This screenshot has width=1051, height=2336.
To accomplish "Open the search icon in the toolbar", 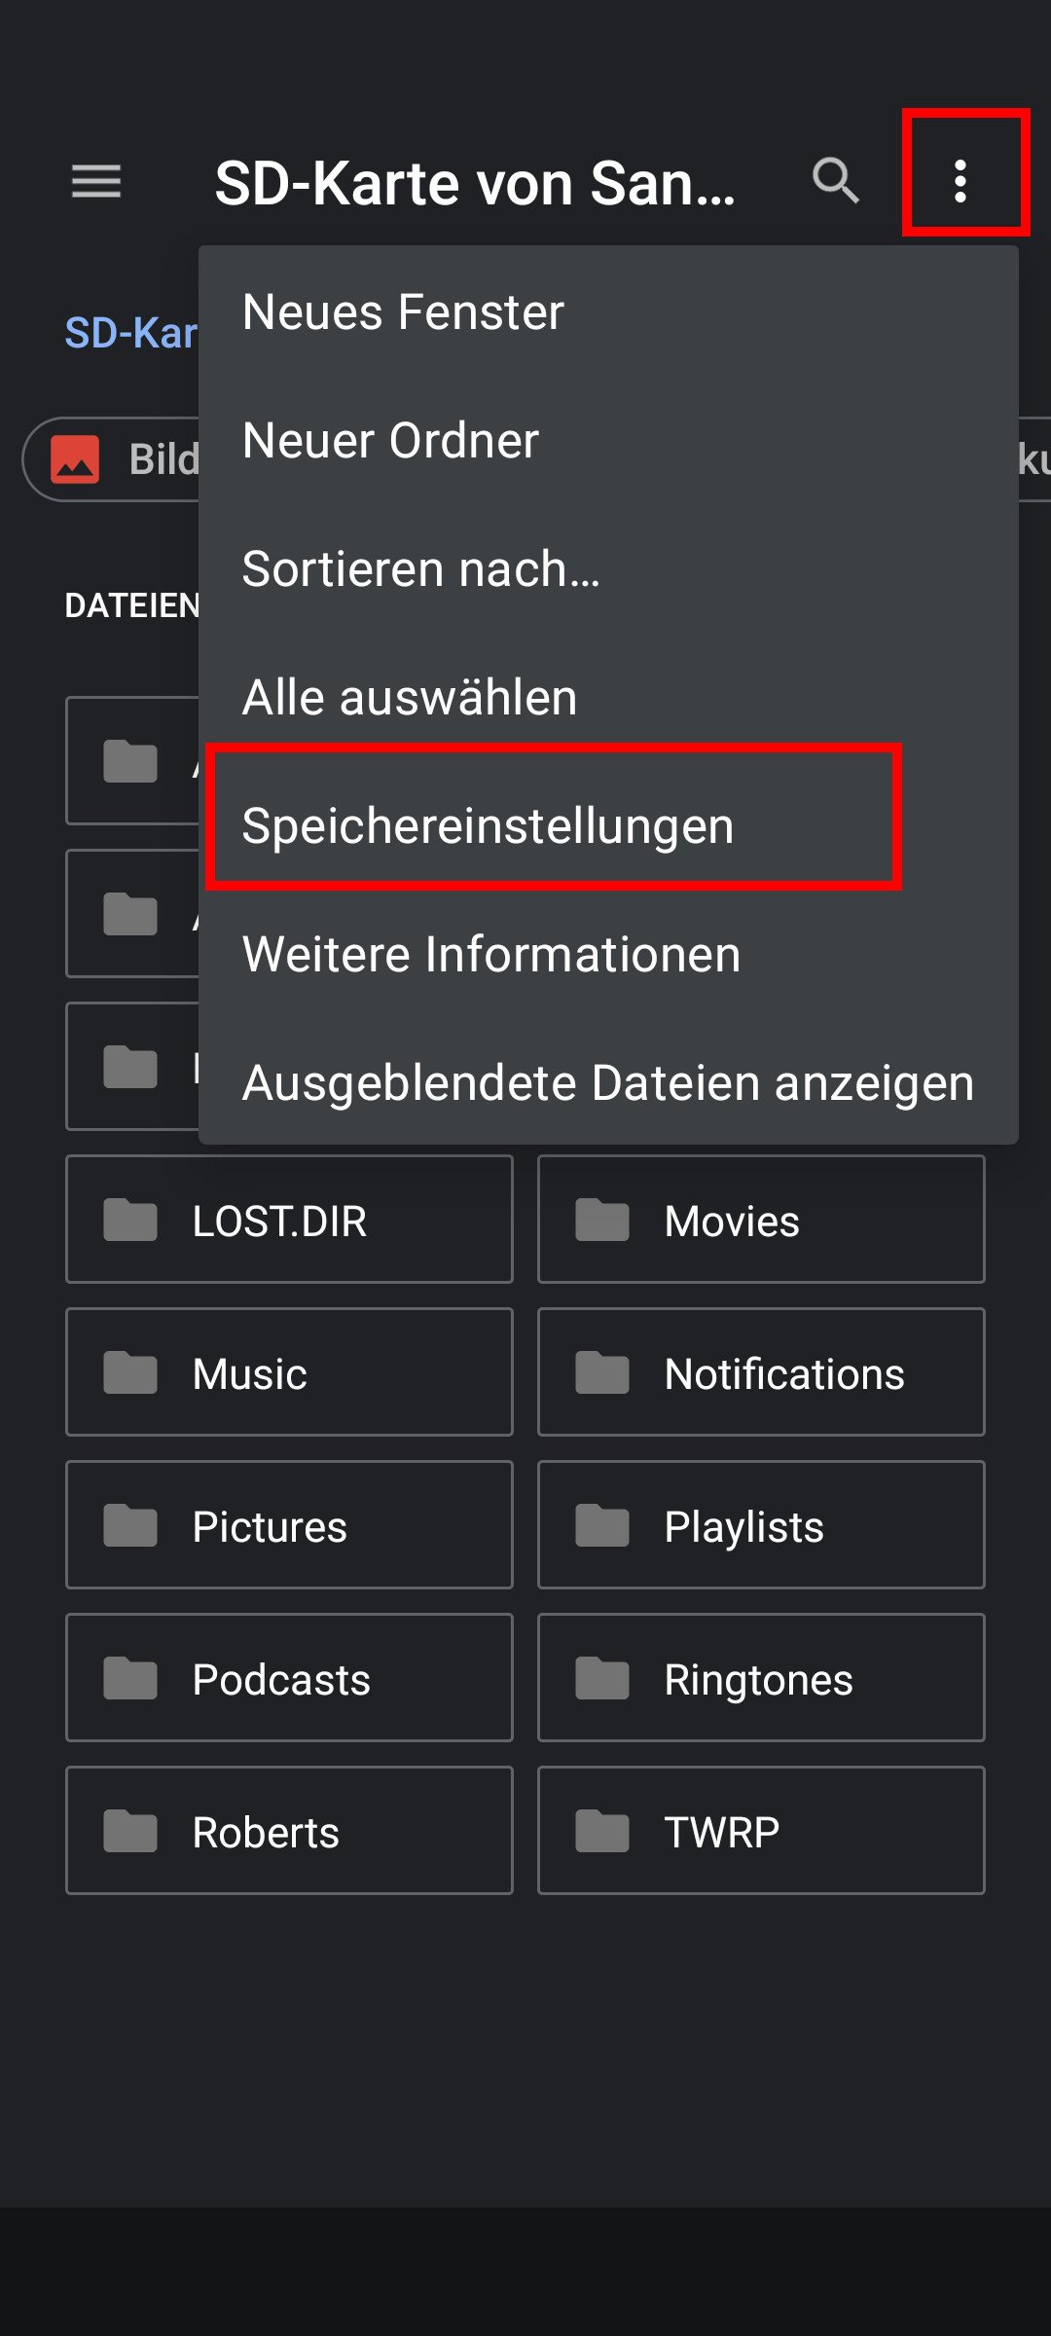I will click(835, 181).
